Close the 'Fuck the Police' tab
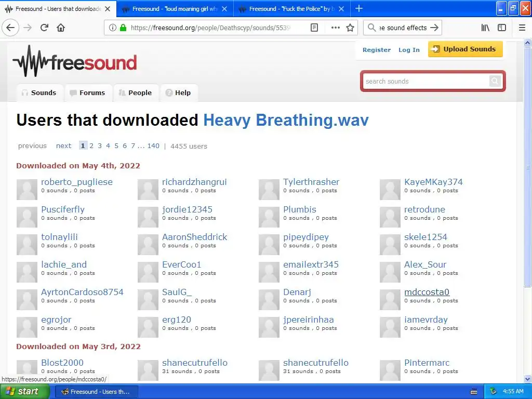Viewport: 532px width, 399px height. pyautogui.click(x=342, y=9)
